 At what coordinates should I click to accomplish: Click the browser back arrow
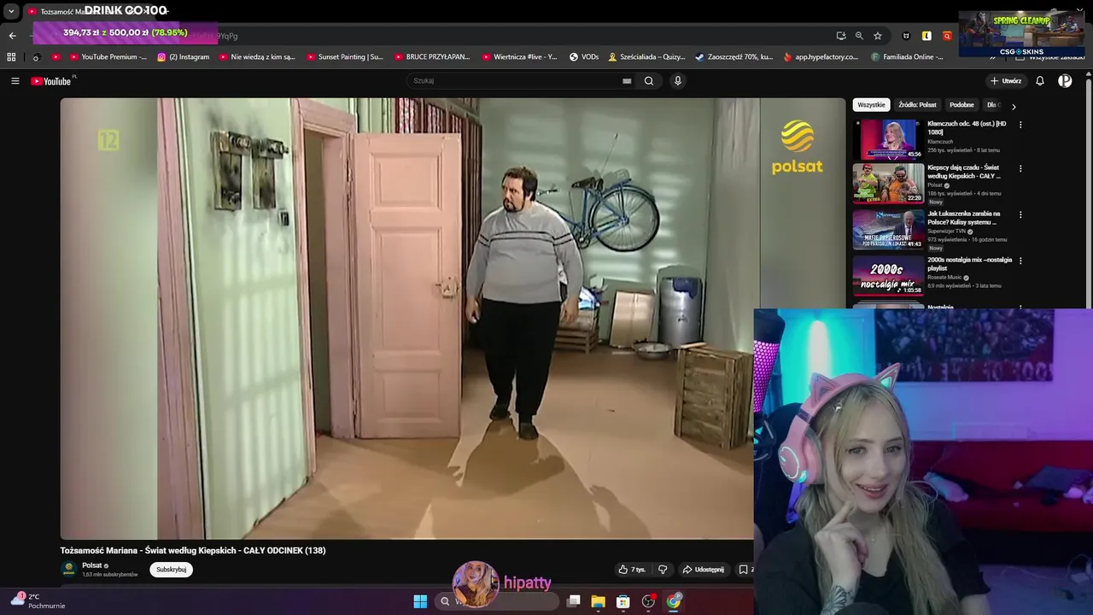pos(12,36)
